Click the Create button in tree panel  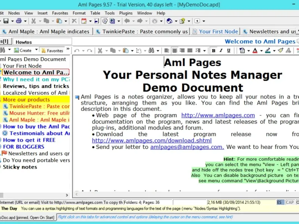[x=23, y=50]
